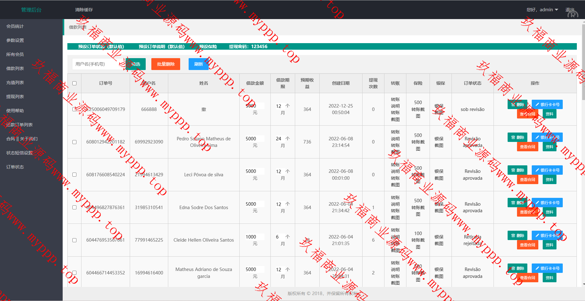Click trash delete for Cleide Hellen Oliveira Santos
The width and height of the screenshot is (585, 301).
tap(517, 235)
